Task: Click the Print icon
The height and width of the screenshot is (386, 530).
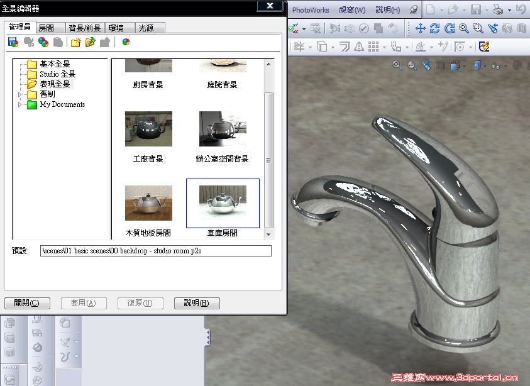Action: (x=498, y=10)
